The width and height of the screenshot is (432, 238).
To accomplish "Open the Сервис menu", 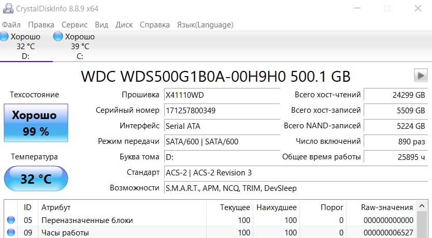I will coord(75,25).
